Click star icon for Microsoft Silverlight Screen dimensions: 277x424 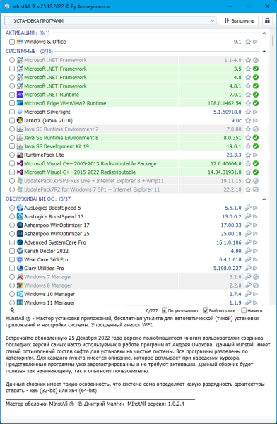pyautogui.click(x=248, y=112)
